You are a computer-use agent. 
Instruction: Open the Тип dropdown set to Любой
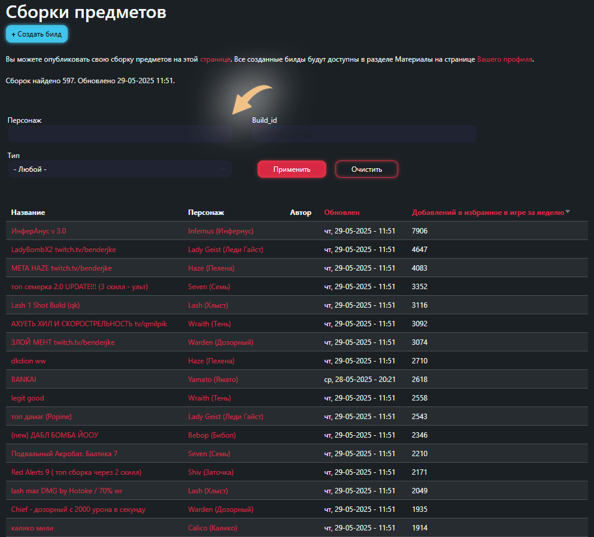coord(120,169)
